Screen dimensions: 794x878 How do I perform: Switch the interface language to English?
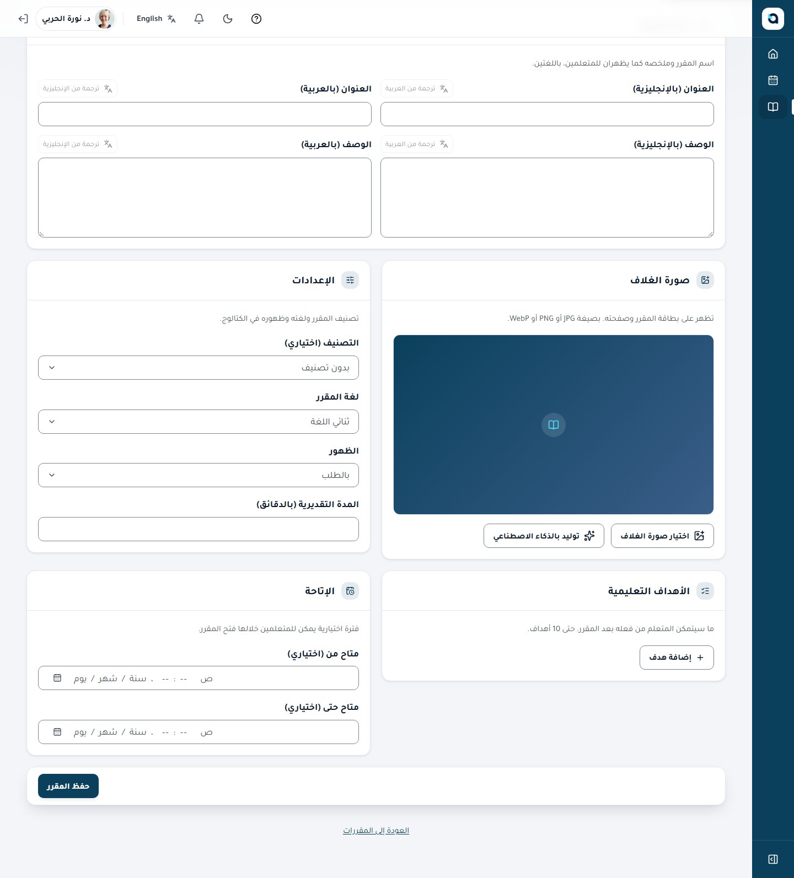coord(156,19)
